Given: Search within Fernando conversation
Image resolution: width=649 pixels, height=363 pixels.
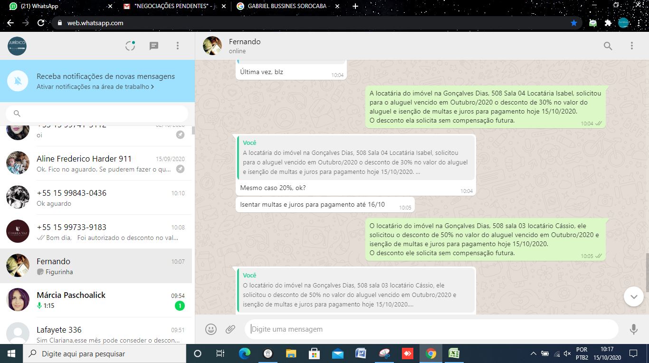Looking at the screenshot, I should pyautogui.click(x=608, y=46).
